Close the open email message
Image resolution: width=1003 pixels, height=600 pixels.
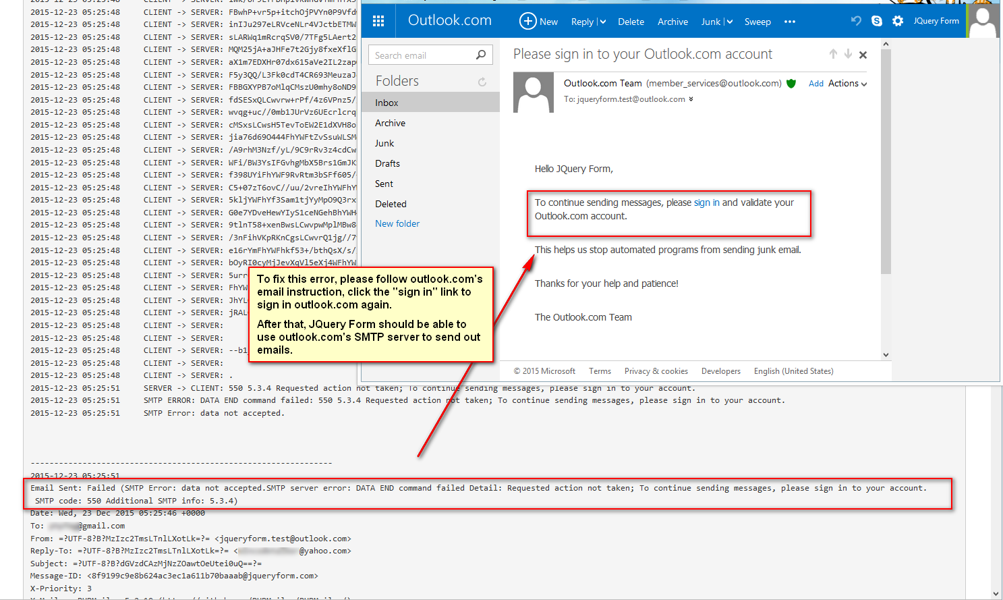(x=863, y=55)
